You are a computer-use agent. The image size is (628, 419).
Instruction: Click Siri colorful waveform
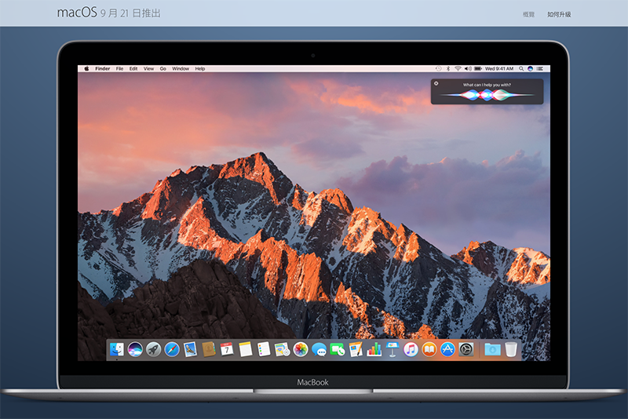pyautogui.click(x=487, y=95)
